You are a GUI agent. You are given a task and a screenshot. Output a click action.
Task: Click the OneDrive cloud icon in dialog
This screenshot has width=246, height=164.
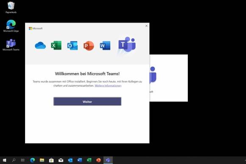pyautogui.click(x=40, y=46)
